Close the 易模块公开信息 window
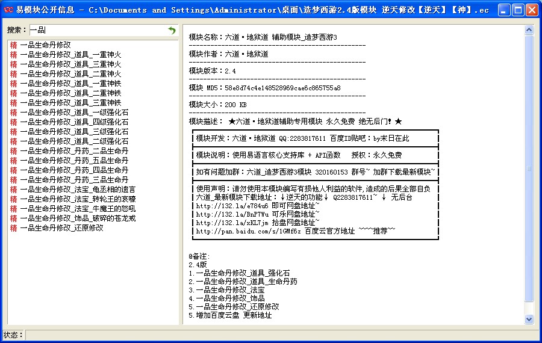The image size is (542, 343). pyautogui.click(x=532, y=10)
